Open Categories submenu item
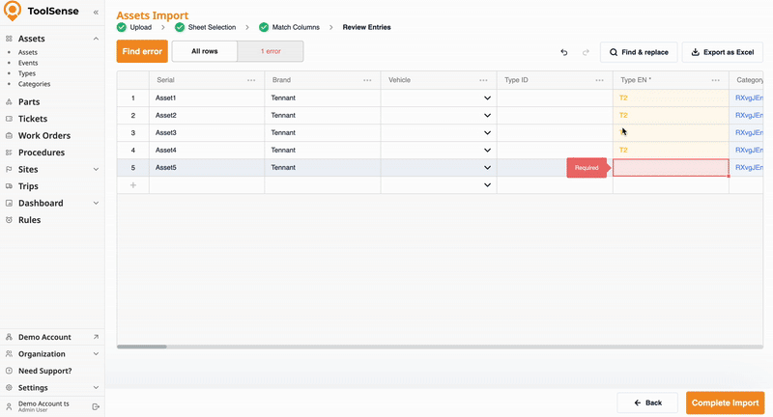The image size is (773, 417). tap(35, 84)
